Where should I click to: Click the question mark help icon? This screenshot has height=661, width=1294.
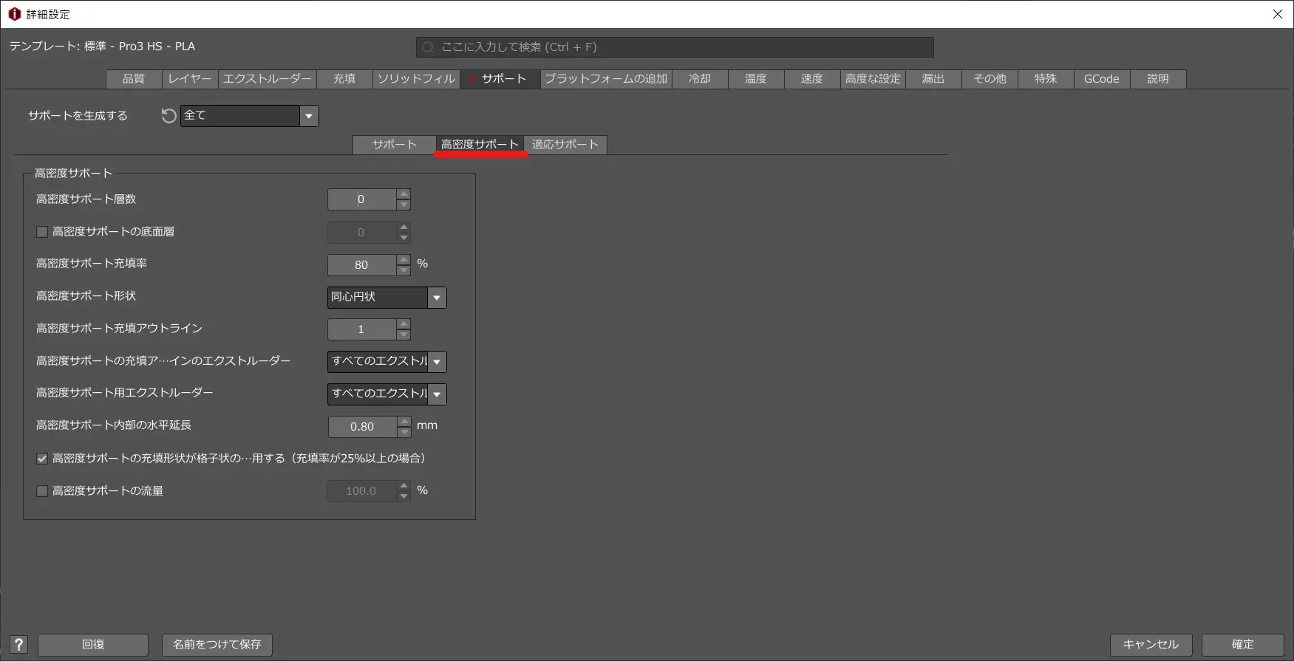point(19,645)
